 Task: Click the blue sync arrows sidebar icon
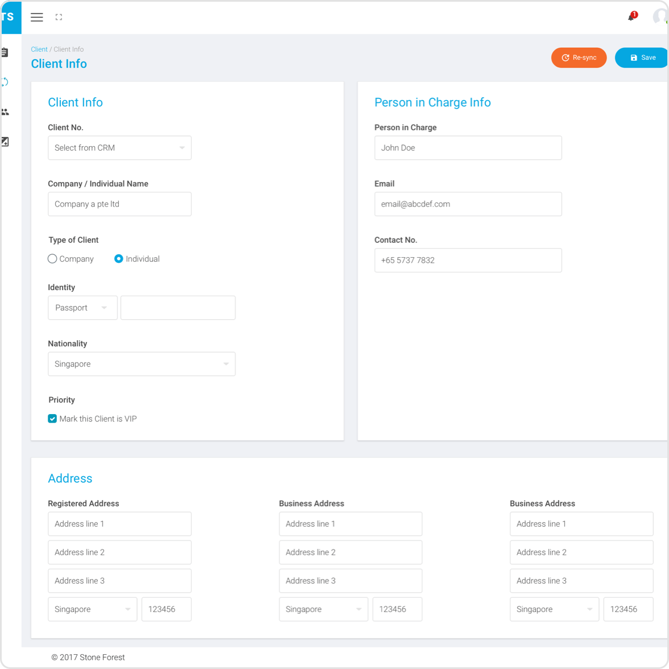pos(5,82)
